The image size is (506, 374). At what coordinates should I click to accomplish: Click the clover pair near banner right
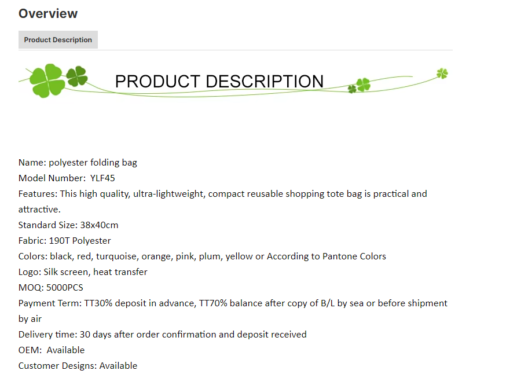point(359,86)
